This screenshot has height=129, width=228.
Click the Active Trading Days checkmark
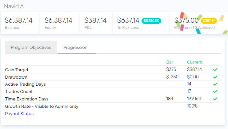pos(215,84)
